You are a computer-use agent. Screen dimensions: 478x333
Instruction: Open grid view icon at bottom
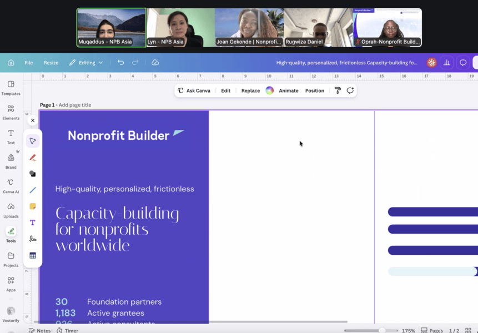468,330
